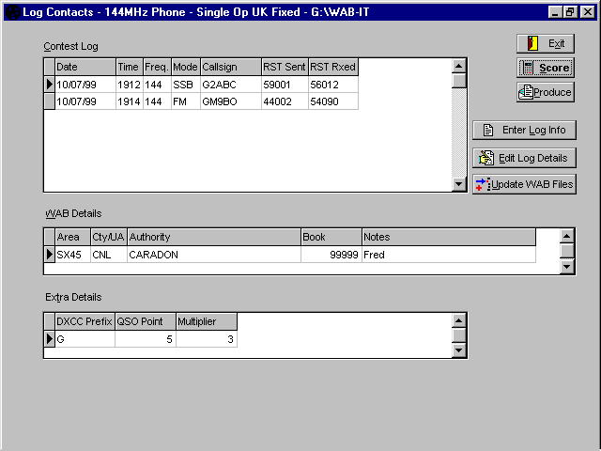This screenshot has width=601, height=451.
Task: Click the RST Sent column header
Action: tap(285, 67)
